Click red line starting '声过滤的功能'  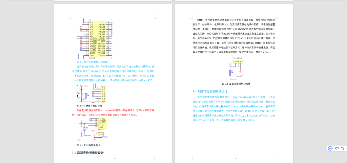pos(105,115)
